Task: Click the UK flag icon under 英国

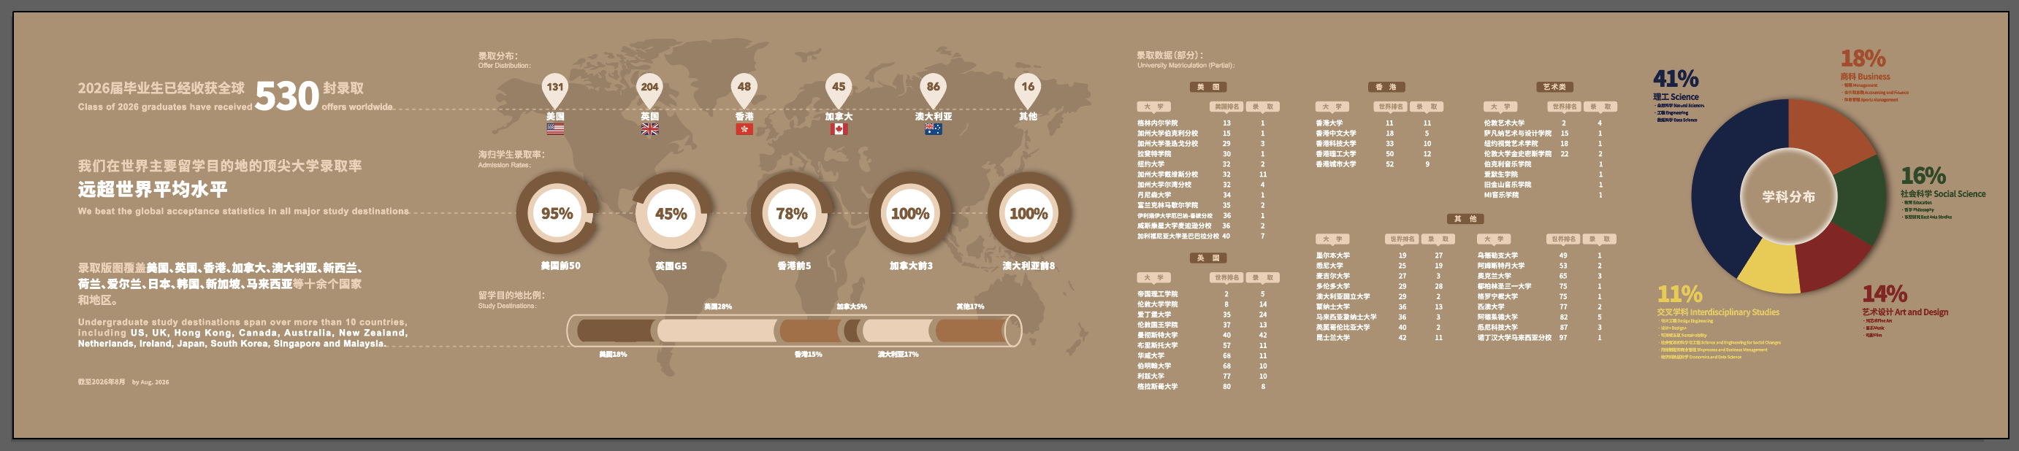Action: coord(650,129)
